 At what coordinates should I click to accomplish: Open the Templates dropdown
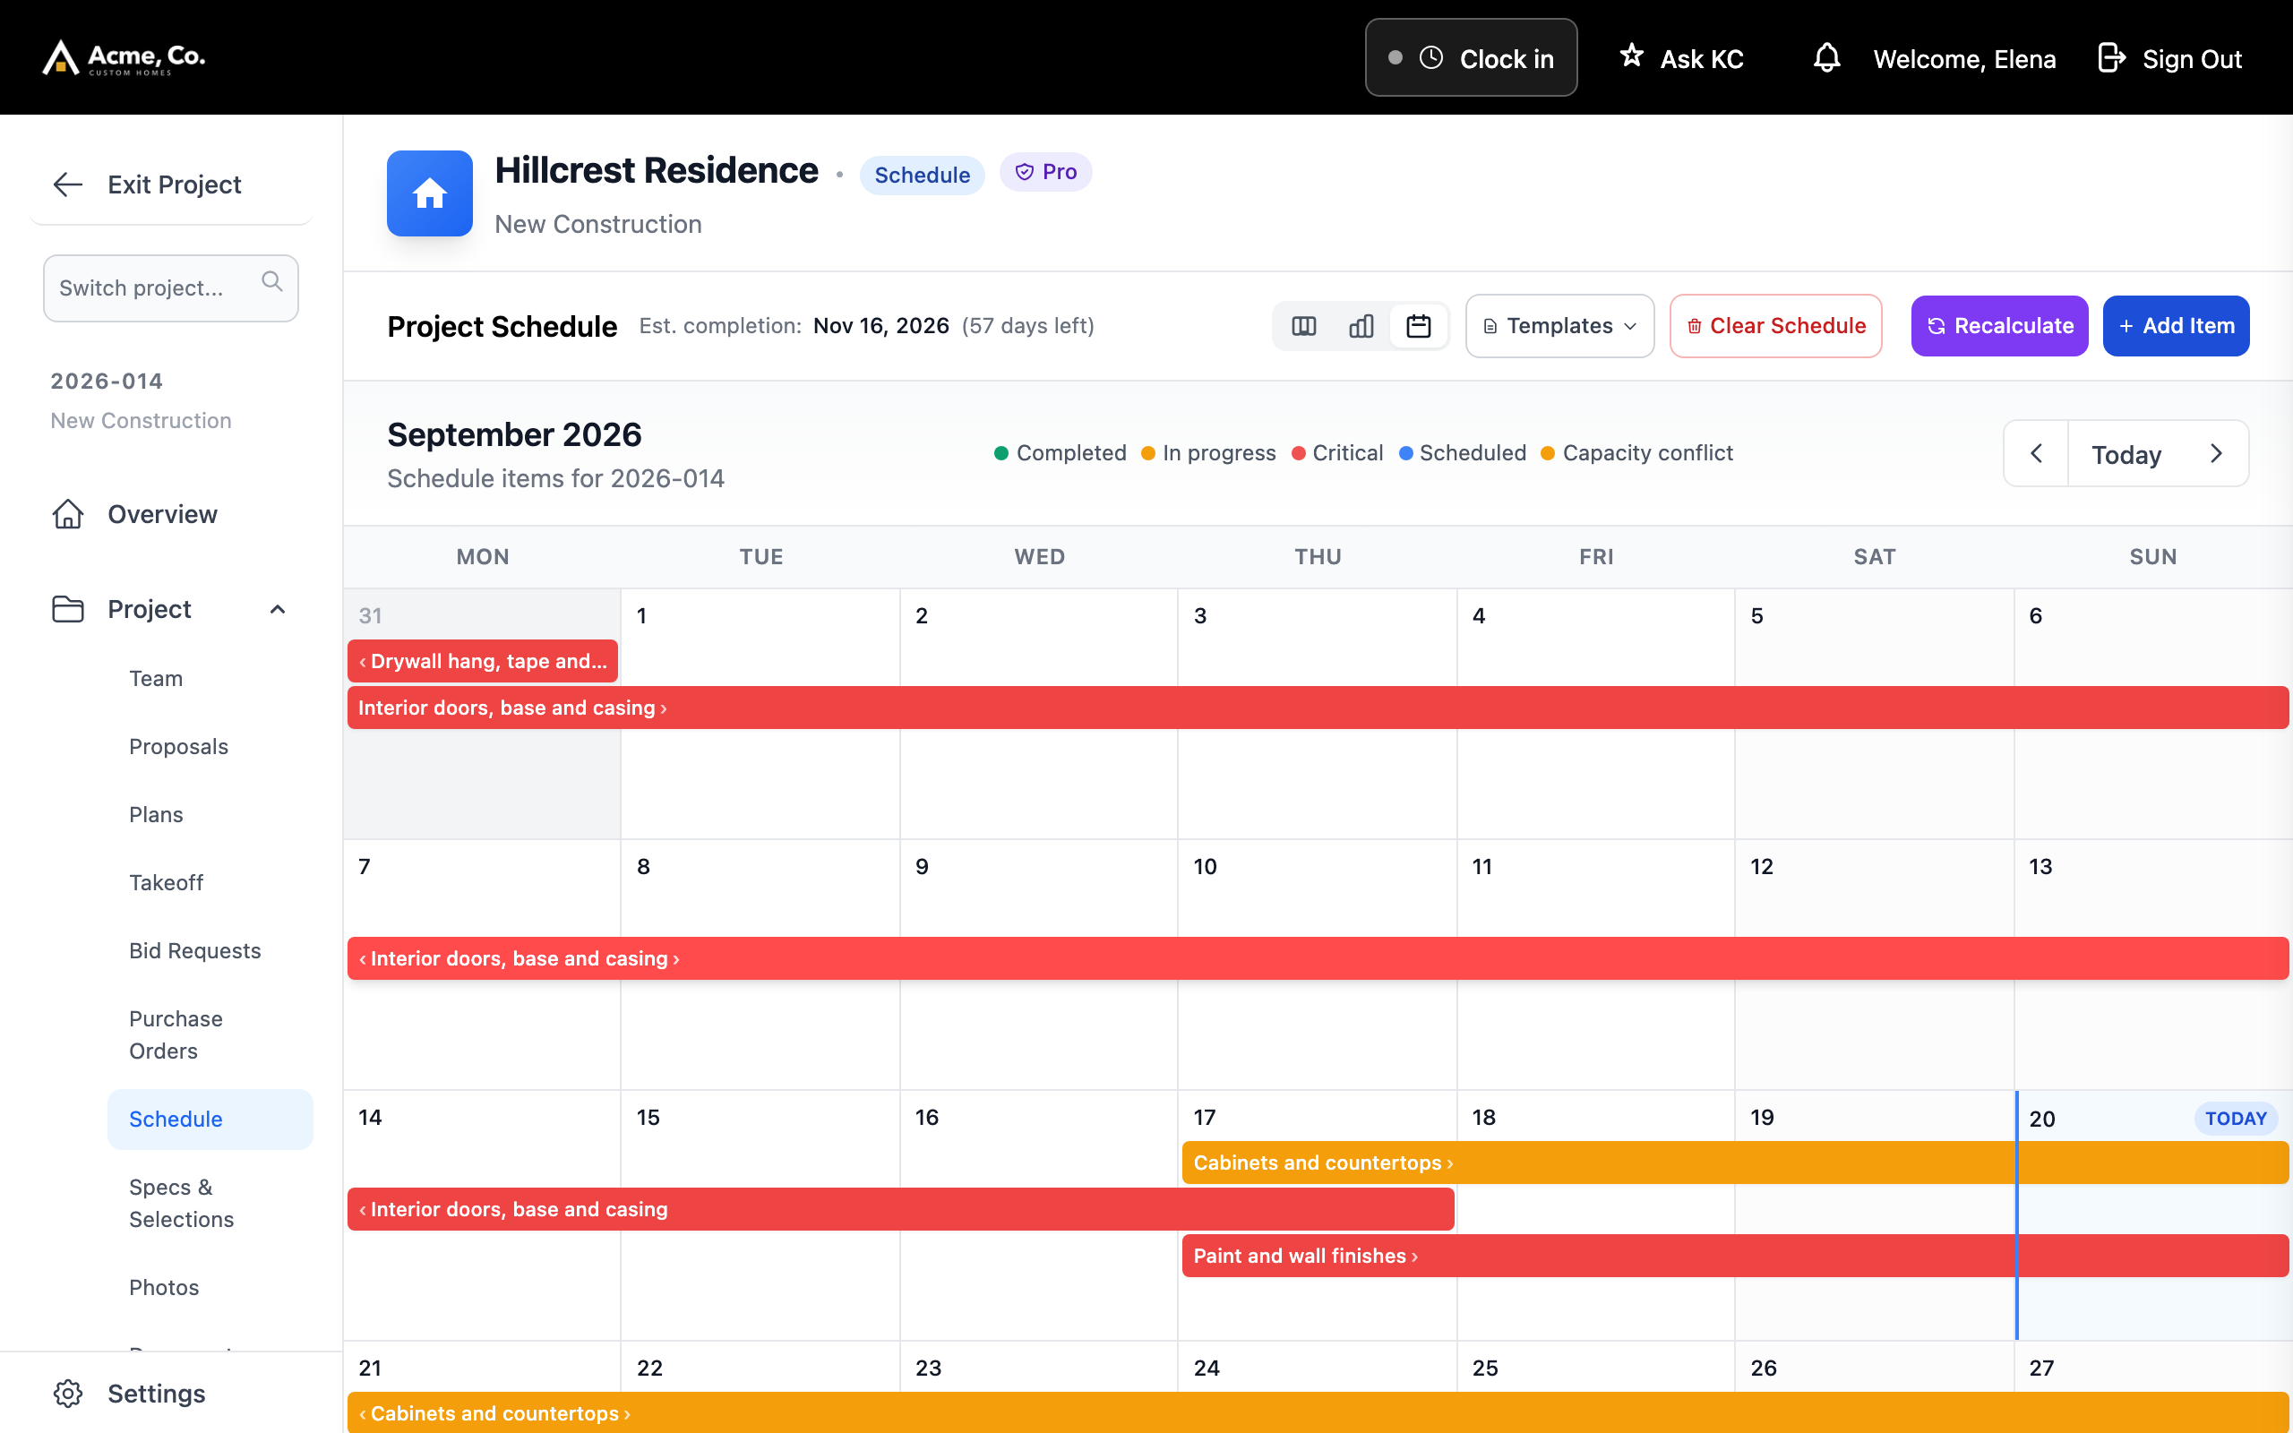point(1559,326)
